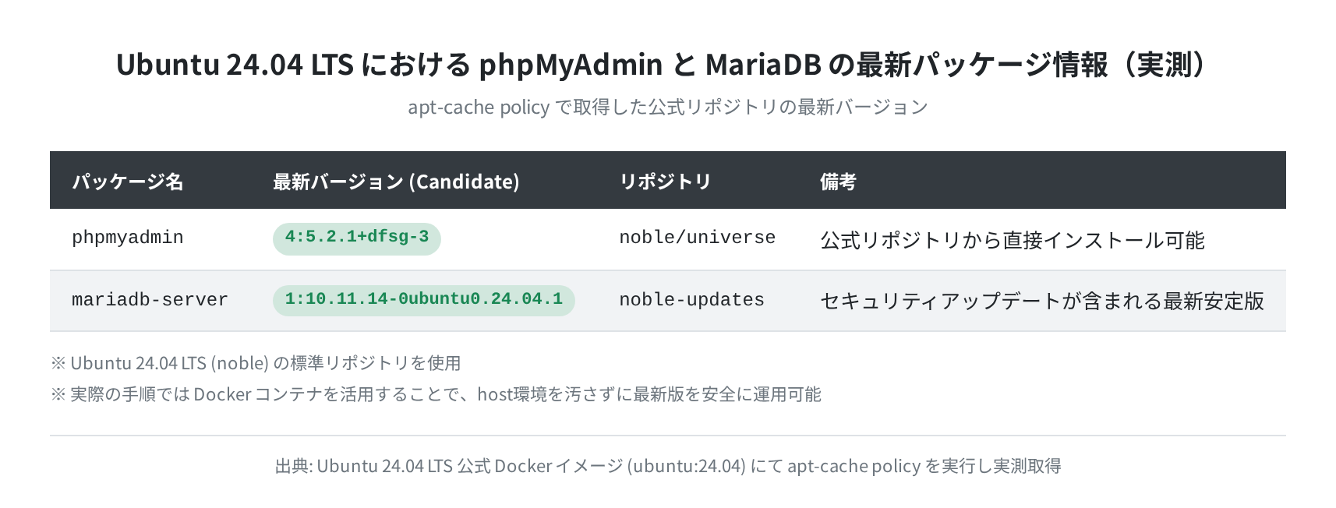Click the リポジトリ column header
Viewport: 1336px width, 508px height.
[665, 182]
